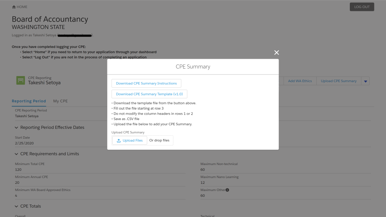Close the CPE Summary dialog
386x217 pixels.
click(276, 52)
